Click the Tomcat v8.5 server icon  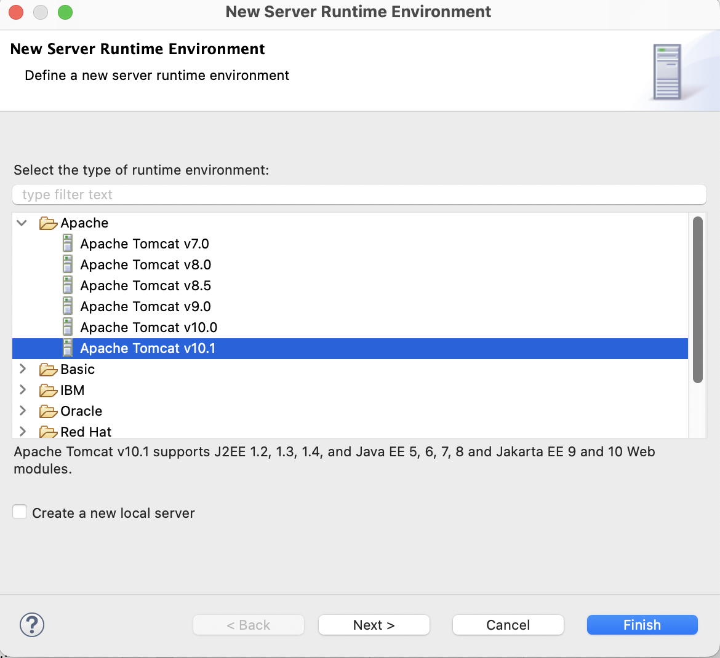68,285
